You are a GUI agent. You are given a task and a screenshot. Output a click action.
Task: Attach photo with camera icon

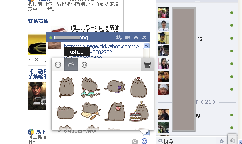pos(134,141)
